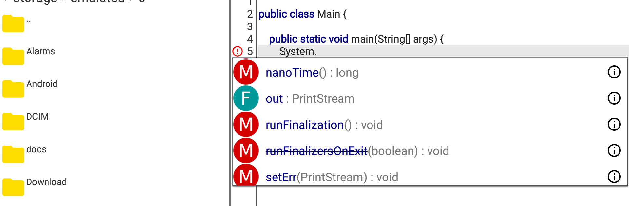Show info for runFinalizersOnExit suggestion
Viewport: 629px width, 206px height.
point(614,150)
